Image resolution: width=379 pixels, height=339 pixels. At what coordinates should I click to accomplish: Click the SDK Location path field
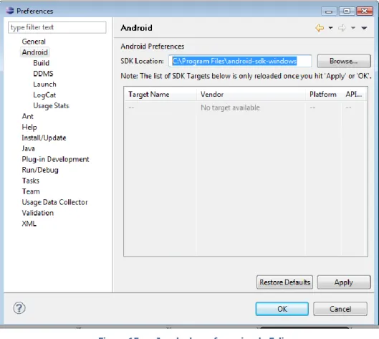240,61
